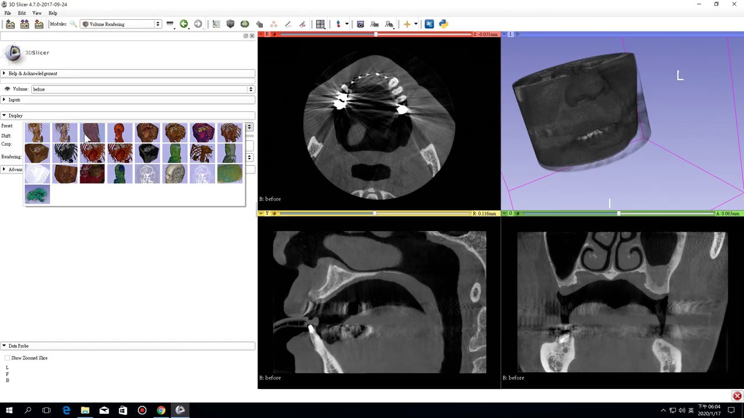Click the screenshot capture camera icon
744x418 pixels.
click(x=360, y=24)
